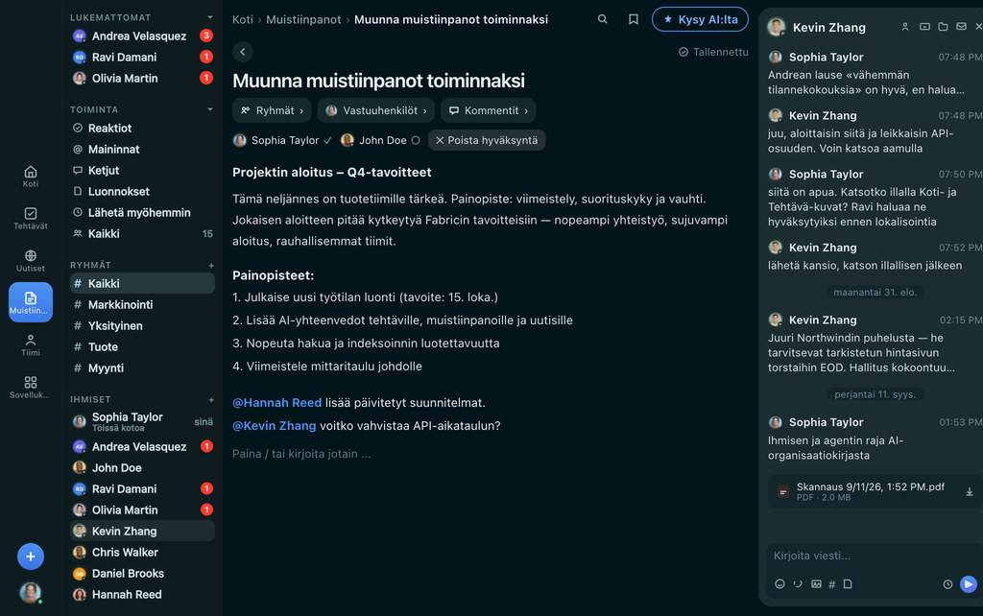Screen dimensions: 983x616
Task: Add a person with the Ihmiset plus
Action: coord(211,400)
